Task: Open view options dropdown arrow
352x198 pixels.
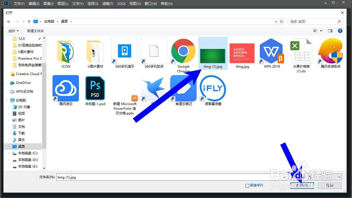Action: [321, 31]
